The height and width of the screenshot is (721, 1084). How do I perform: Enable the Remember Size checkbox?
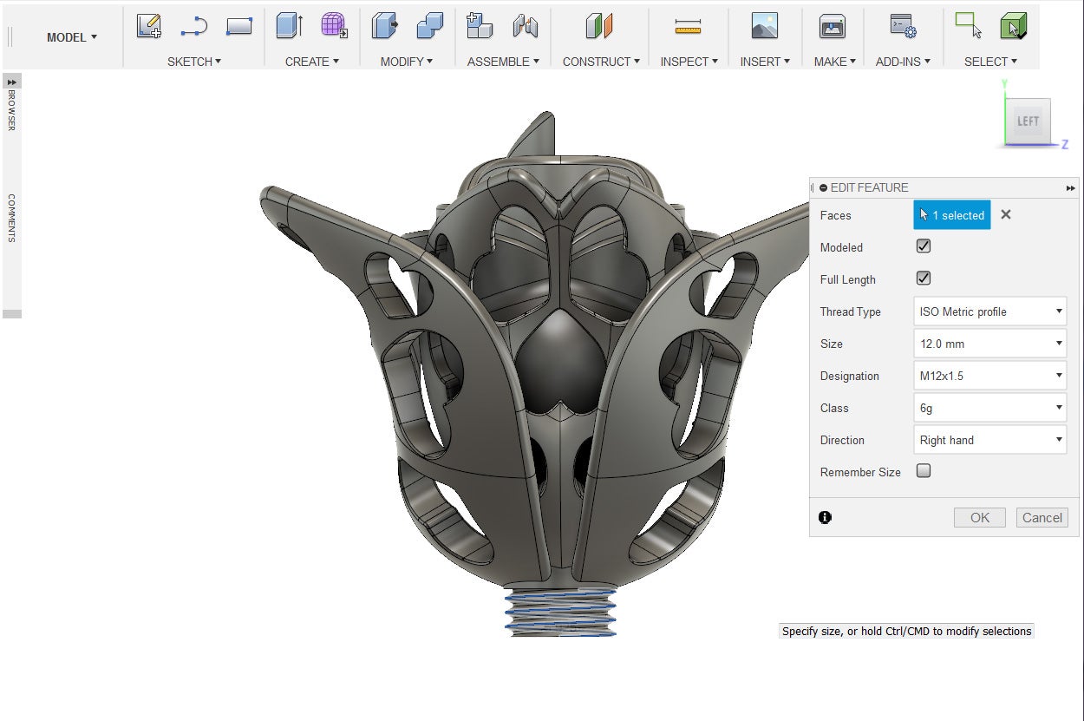[924, 471]
